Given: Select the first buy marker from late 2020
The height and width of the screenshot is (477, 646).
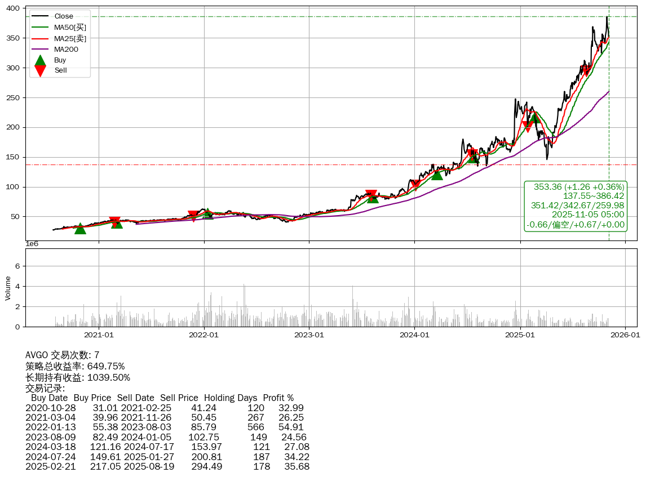Looking at the screenshot, I should pyautogui.click(x=81, y=228).
